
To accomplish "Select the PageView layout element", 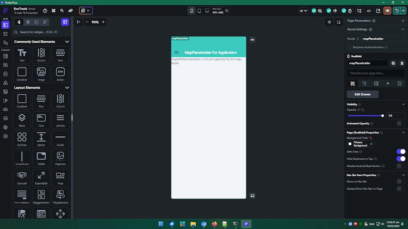I will tap(60, 159).
